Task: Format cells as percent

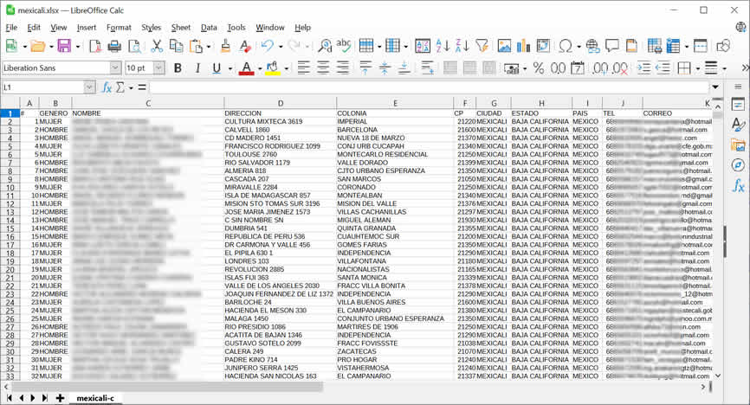Action: click(x=539, y=67)
